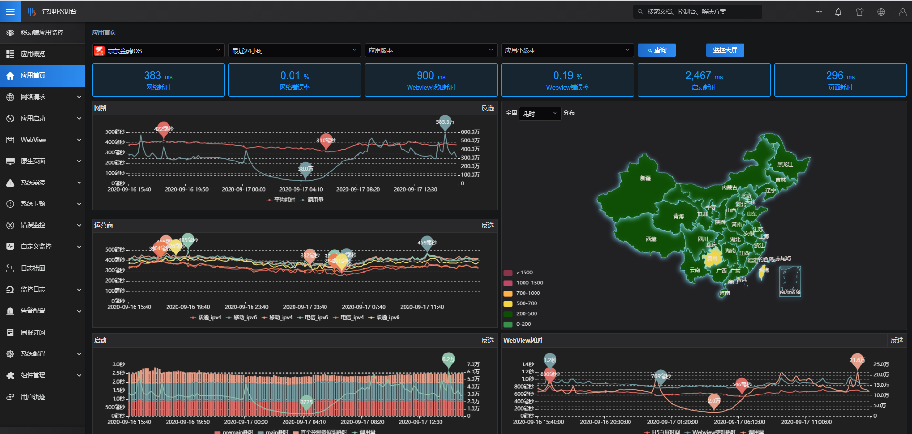The image size is (912, 434).
Task: Open the 错误监控 menu item
Action: click(42, 225)
